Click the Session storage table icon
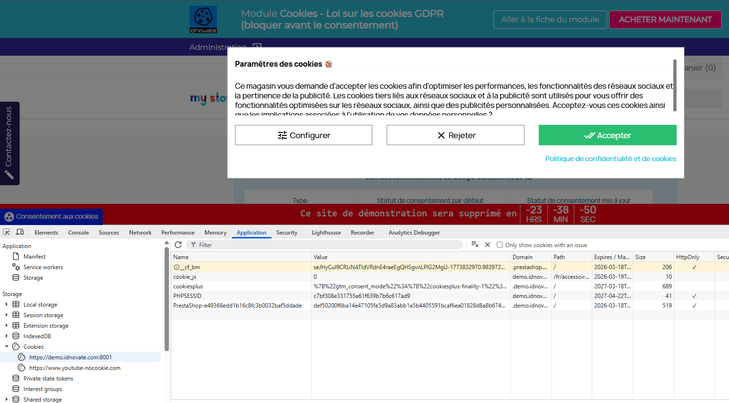This screenshot has width=729, height=403. point(16,315)
